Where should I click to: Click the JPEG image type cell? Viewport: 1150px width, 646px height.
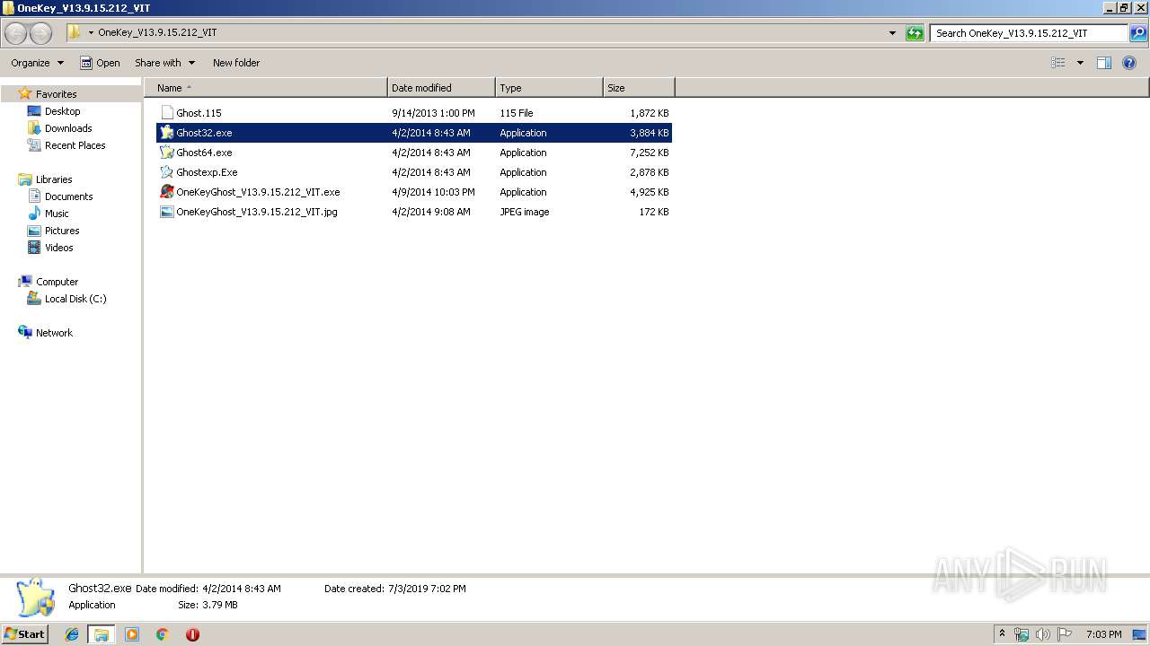point(525,212)
